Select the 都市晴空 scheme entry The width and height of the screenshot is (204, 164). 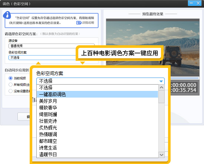click(97, 141)
